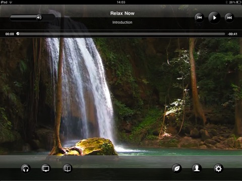Image resolution: width=242 pixels, height=181 pixels.
Task: Click the playback progress scrubber handle
Action: pyautogui.click(x=18, y=34)
